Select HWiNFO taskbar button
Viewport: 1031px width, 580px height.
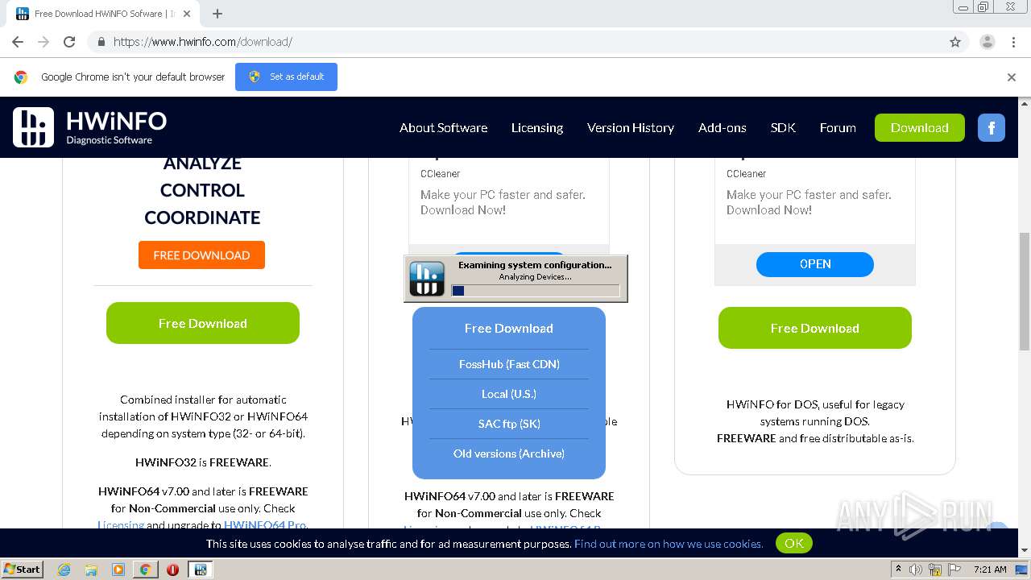tap(201, 570)
